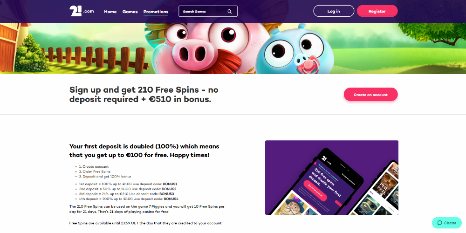
Task: Click the BONUS2 deposit code text
Action: (170, 189)
